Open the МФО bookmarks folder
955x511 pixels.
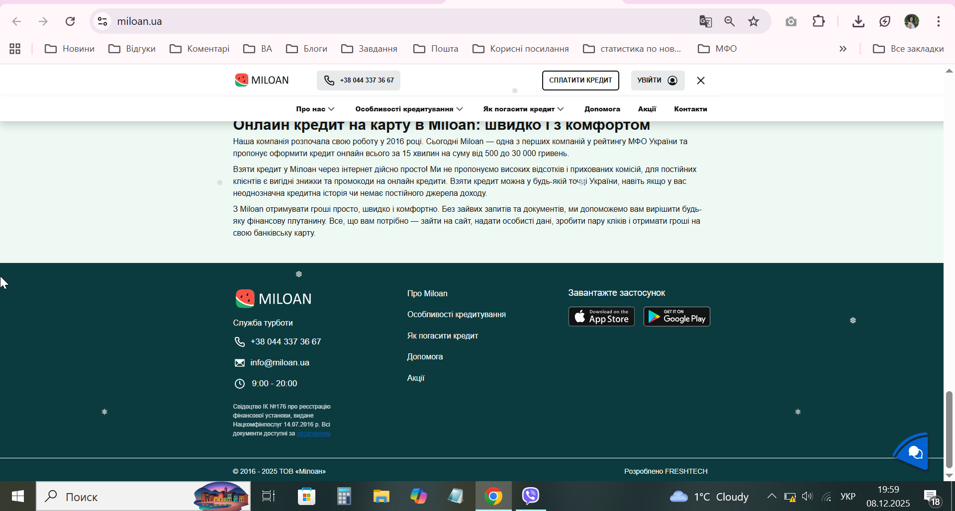(717, 49)
